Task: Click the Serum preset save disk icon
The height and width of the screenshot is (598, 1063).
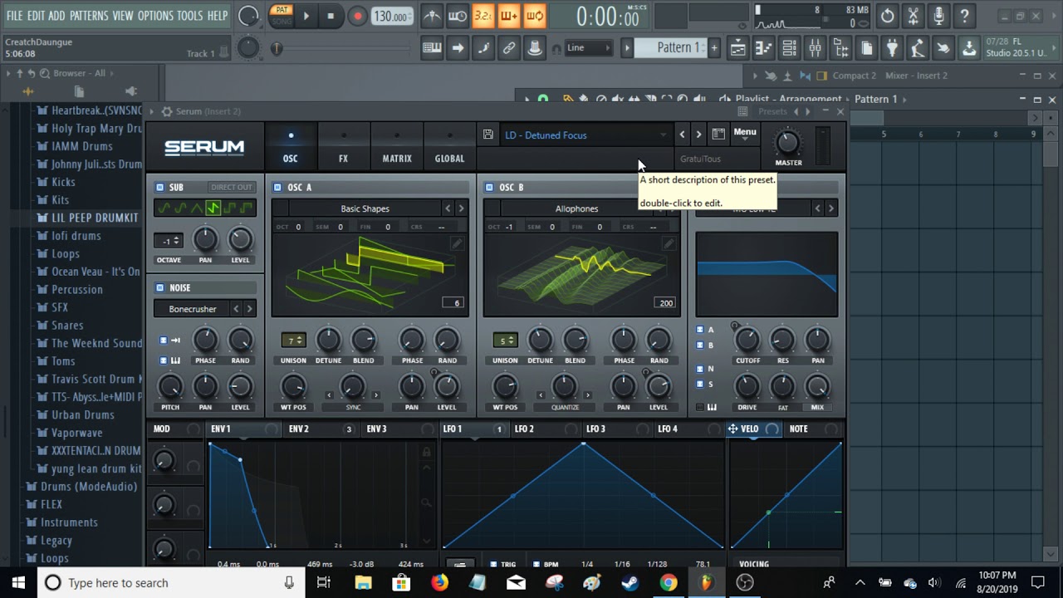Action: pos(488,135)
